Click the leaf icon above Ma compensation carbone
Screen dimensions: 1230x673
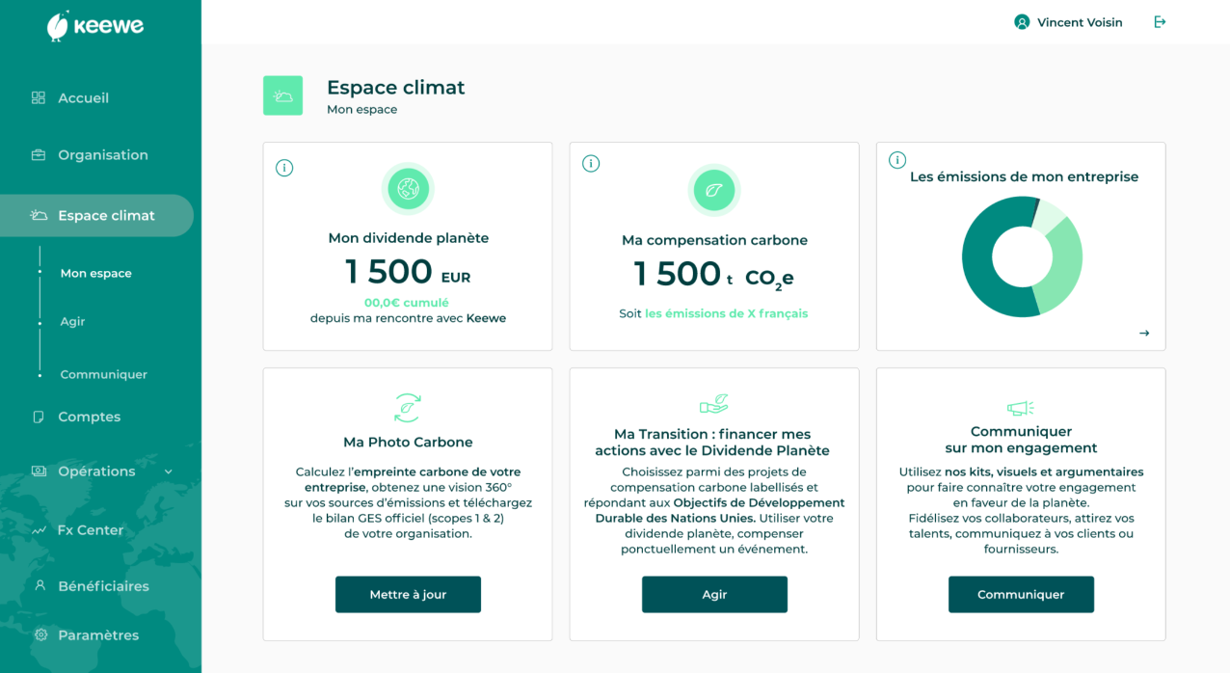tap(714, 190)
